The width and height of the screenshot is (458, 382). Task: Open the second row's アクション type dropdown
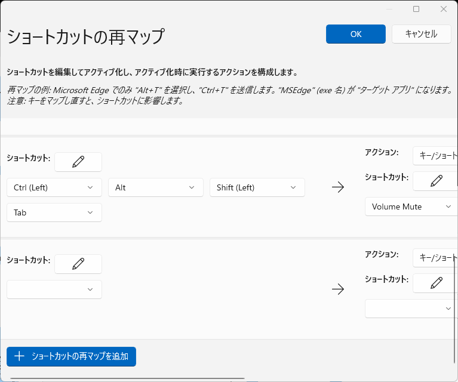click(435, 258)
